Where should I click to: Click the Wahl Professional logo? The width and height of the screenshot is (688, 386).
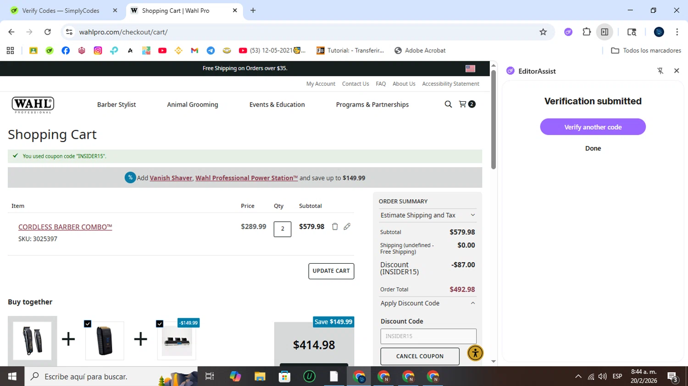[x=33, y=105]
